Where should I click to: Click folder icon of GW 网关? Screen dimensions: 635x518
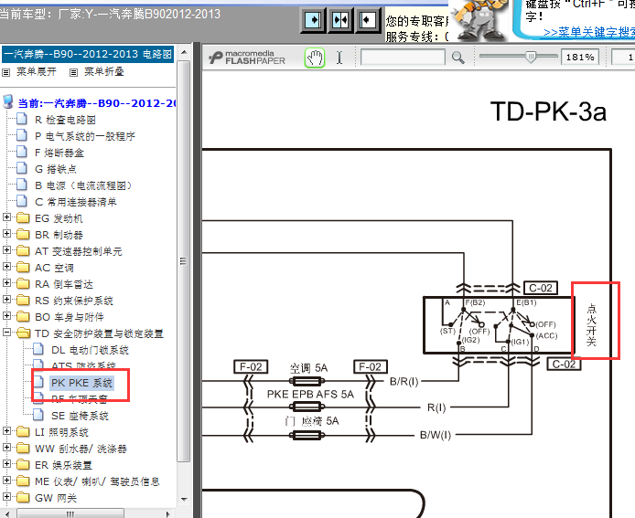click(x=23, y=498)
